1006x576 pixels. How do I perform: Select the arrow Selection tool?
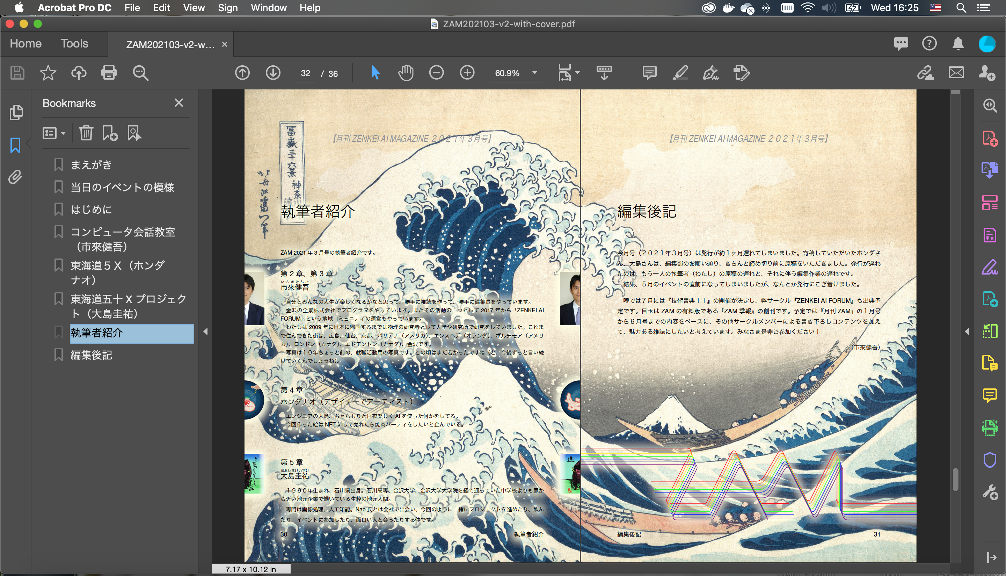[x=375, y=73]
